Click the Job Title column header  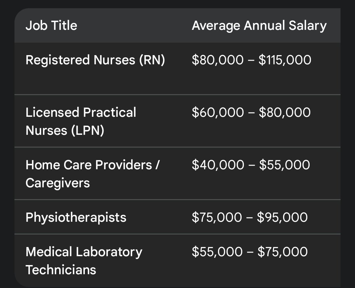[x=51, y=26]
